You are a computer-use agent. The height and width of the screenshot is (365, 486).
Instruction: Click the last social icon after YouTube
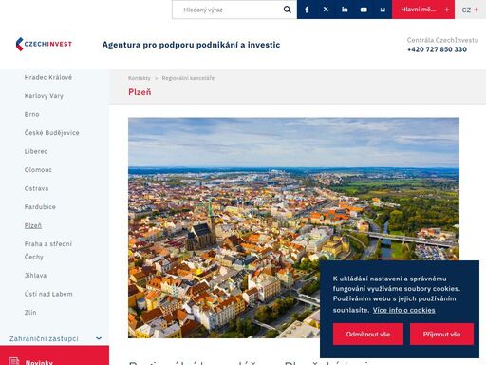click(383, 10)
